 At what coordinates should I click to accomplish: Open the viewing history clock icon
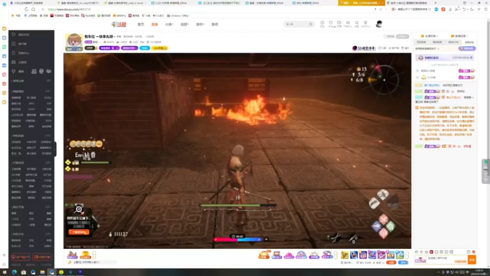322,23
